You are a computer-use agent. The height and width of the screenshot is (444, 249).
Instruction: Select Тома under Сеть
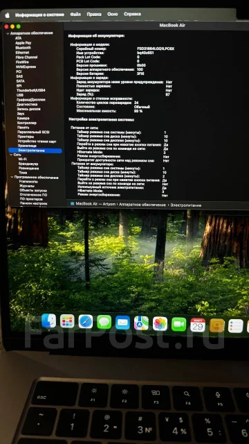[x=23, y=173]
